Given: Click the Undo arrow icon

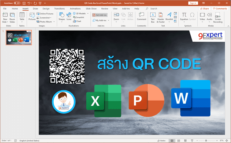Looking at the screenshot, I should [x=29, y=3].
